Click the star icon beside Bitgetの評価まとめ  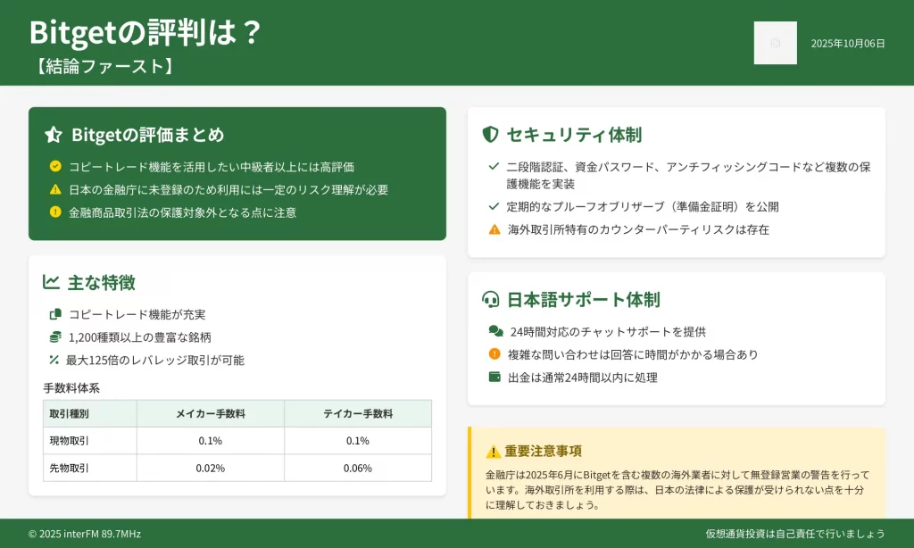click(54, 135)
